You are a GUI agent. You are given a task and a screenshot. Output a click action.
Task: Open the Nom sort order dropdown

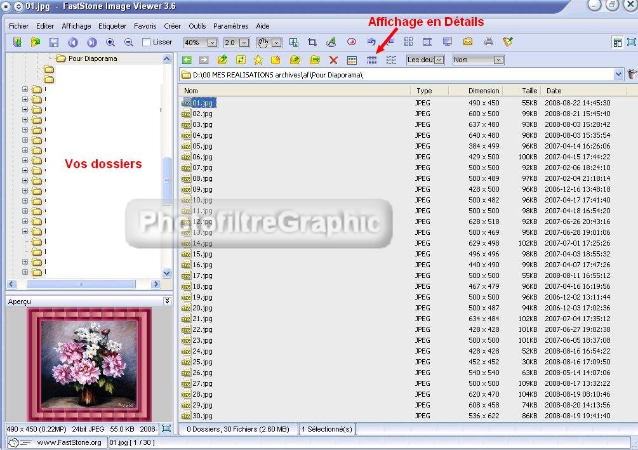(x=498, y=60)
